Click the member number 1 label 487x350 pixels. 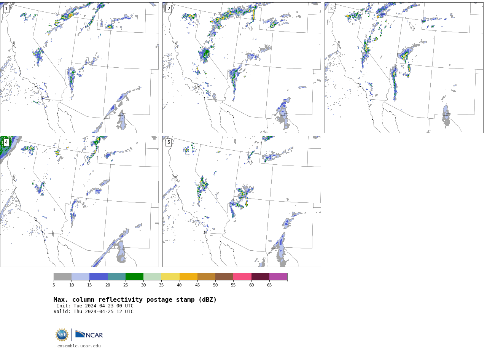6,9
